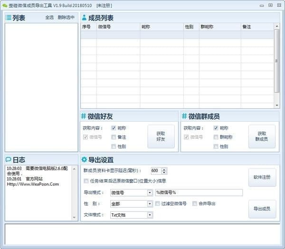Click the speech bubble icon beside 日志

pyautogui.click(x=9, y=159)
